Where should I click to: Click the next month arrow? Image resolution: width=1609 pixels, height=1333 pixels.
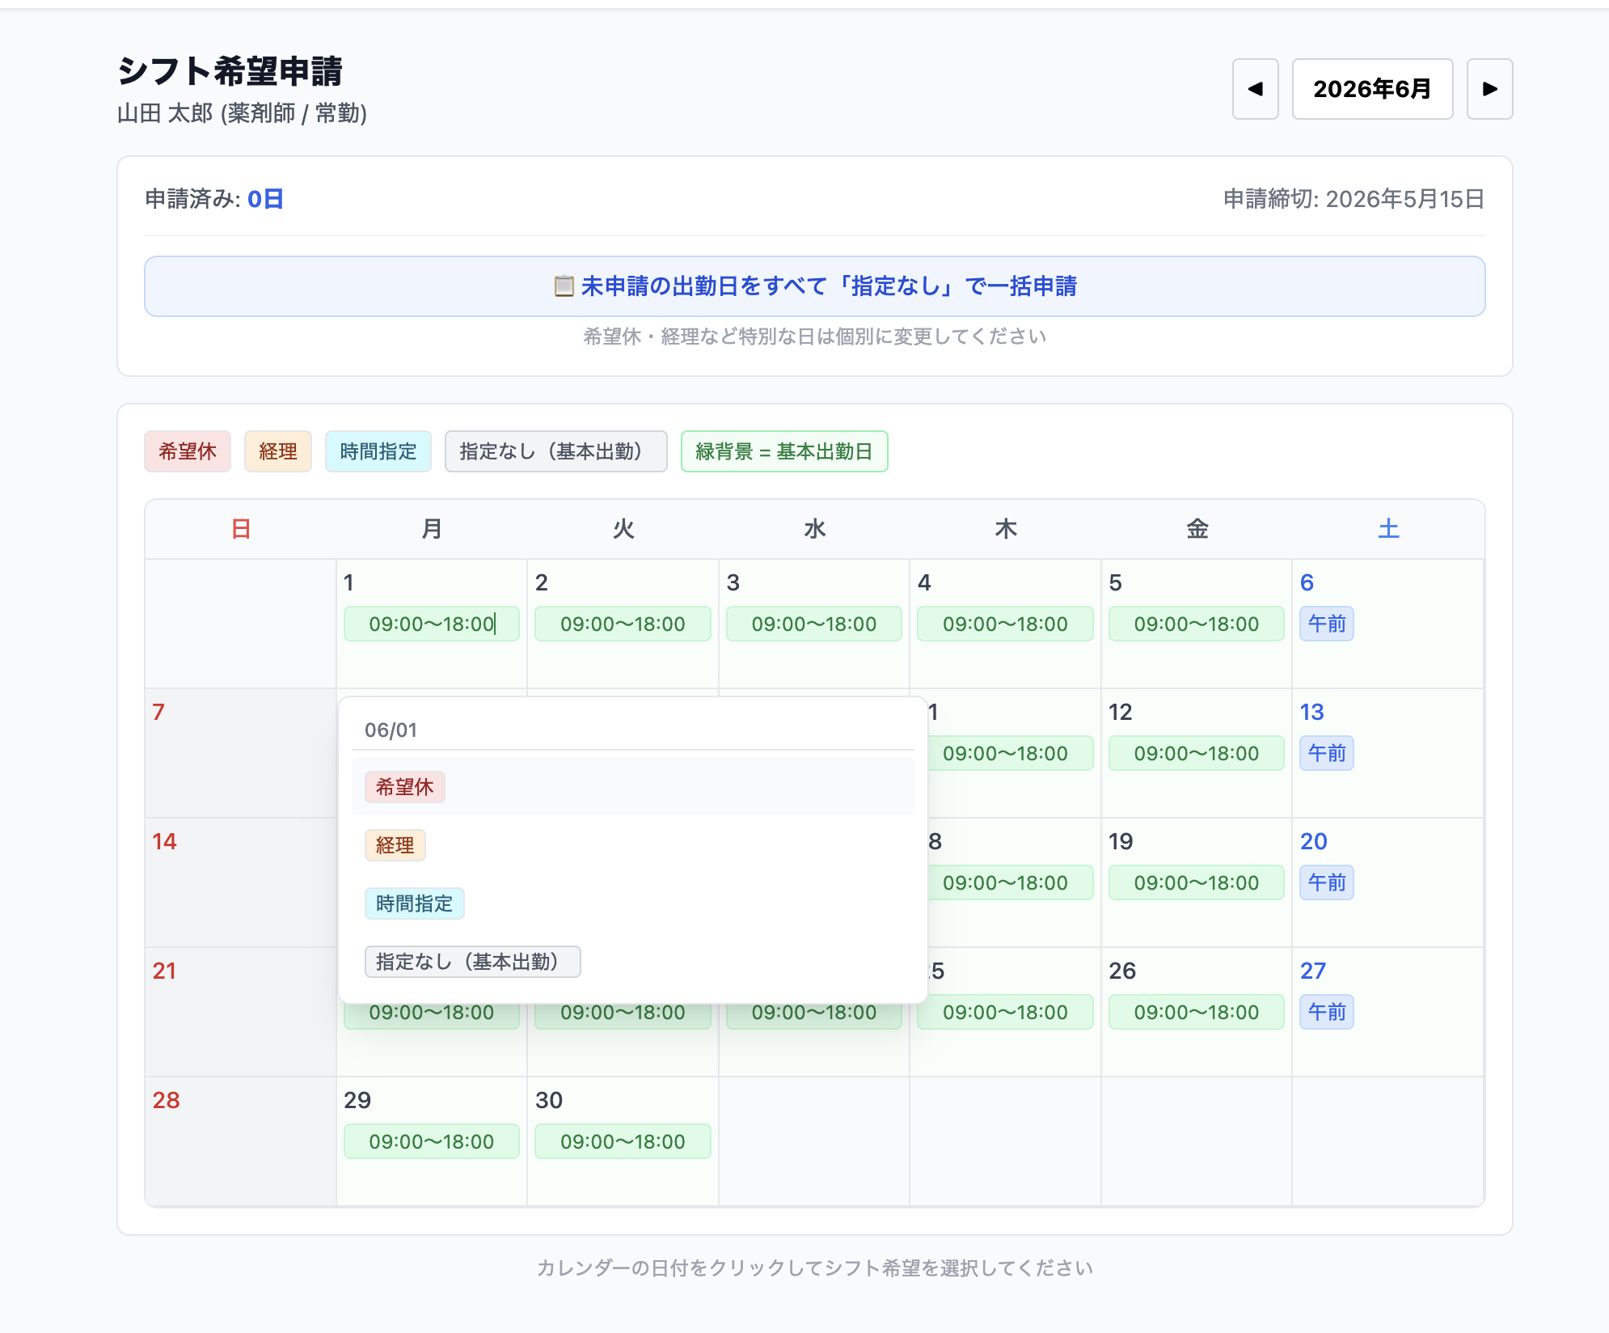click(1490, 89)
